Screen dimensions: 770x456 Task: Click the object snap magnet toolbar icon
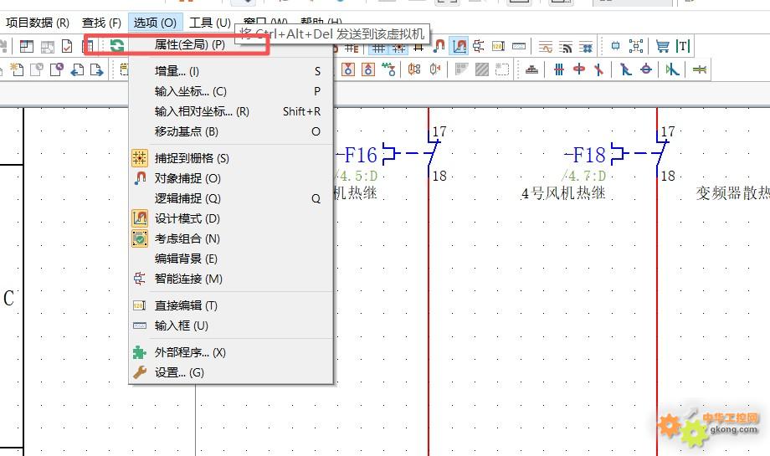(x=439, y=47)
